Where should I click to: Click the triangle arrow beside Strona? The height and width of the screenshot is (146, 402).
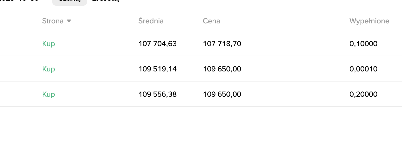pyautogui.click(x=69, y=21)
